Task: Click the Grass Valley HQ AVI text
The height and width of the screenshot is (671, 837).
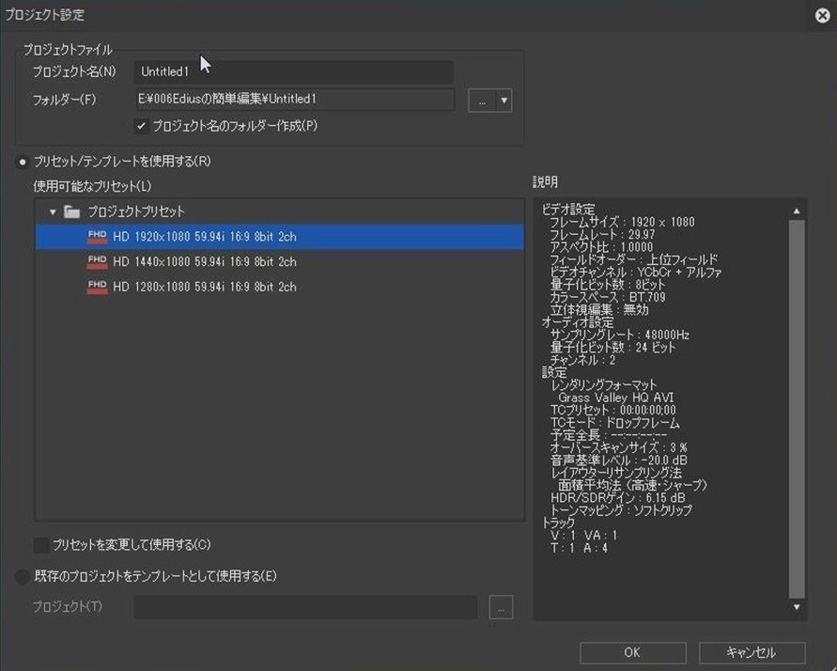Action: point(615,398)
